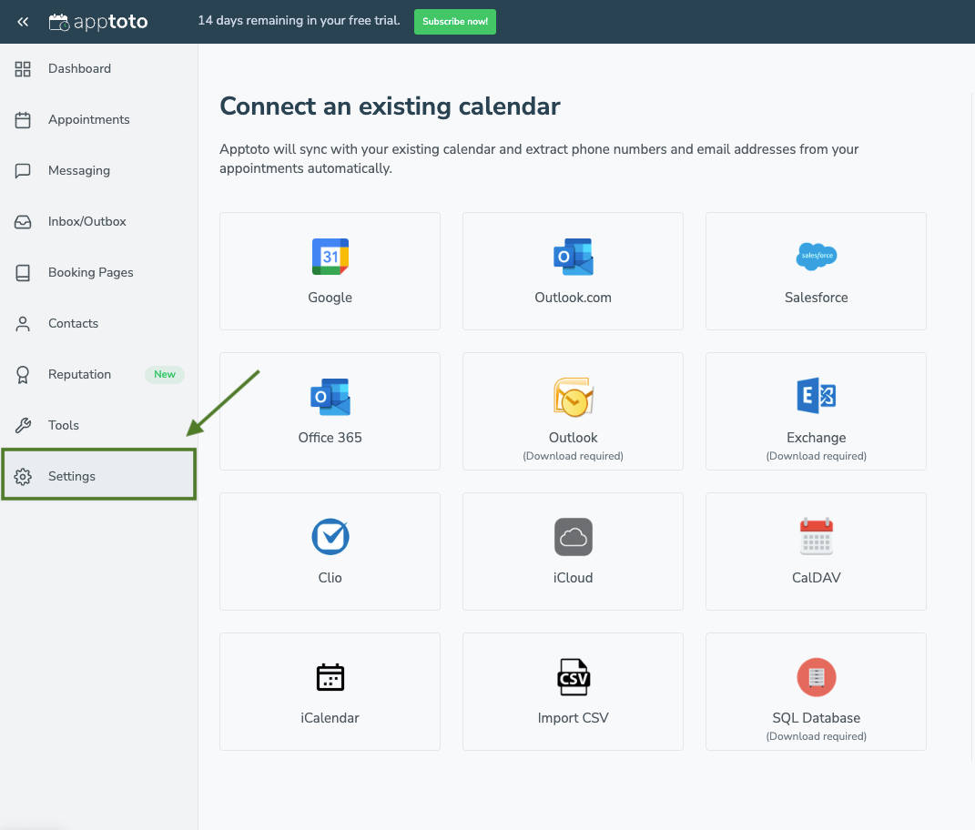The width and height of the screenshot is (975, 830).
Task: Select the SQL Database icon
Action: point(816,677)
